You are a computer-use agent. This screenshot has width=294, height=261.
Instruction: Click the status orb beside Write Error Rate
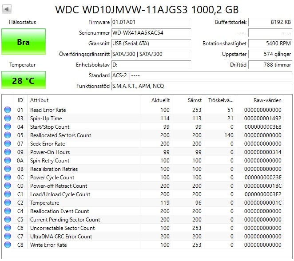coord(8,245)
